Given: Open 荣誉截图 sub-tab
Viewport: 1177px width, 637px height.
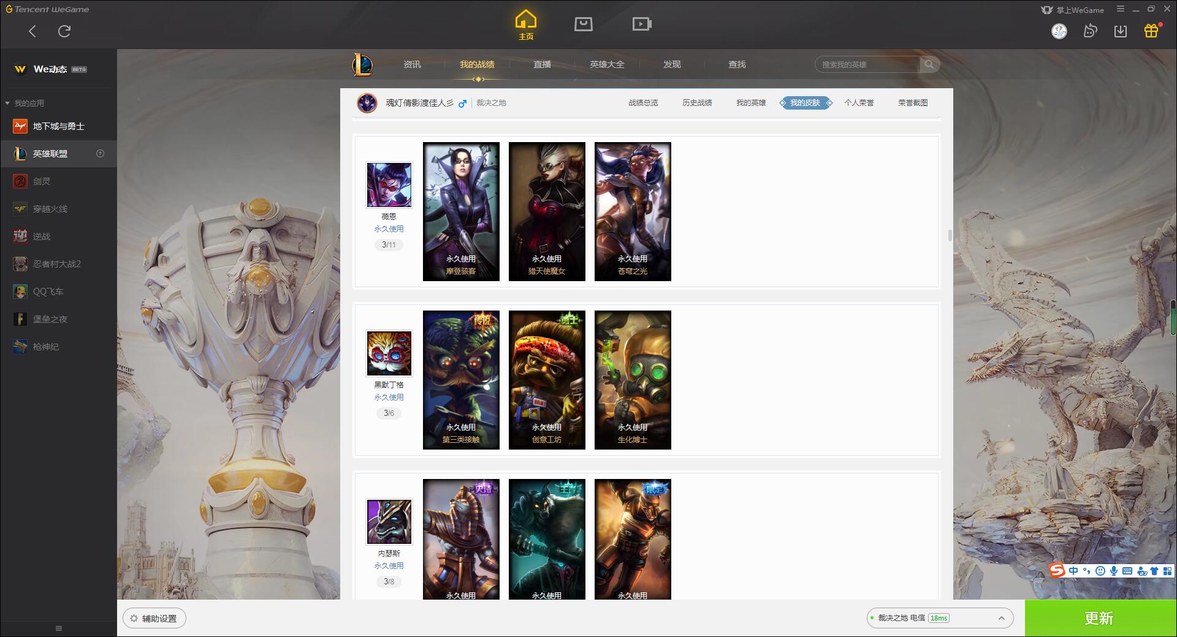Looking at the screenshot, I should coord(913,103).
